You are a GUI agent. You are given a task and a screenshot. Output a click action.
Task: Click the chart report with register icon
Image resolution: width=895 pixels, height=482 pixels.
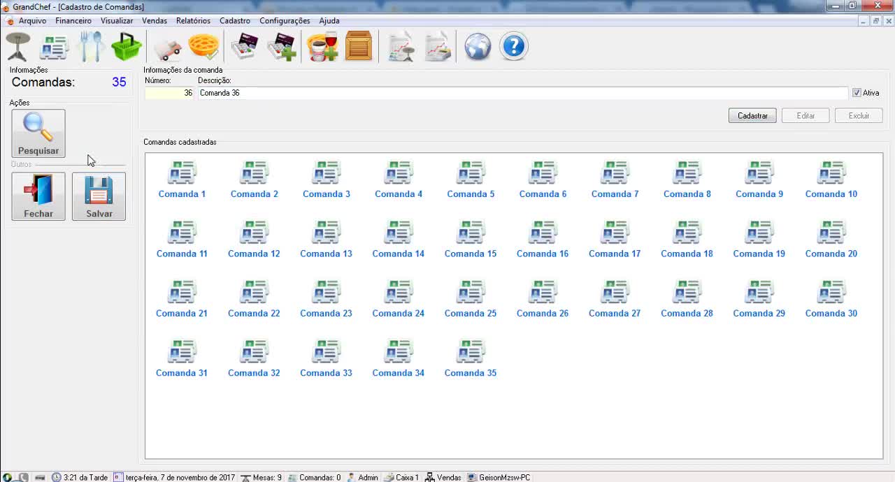pos(438,47)
